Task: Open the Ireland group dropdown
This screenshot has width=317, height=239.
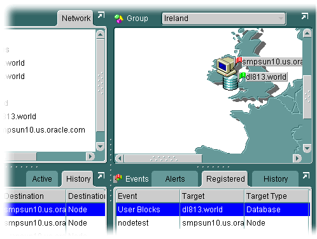Action: point(223,18)
